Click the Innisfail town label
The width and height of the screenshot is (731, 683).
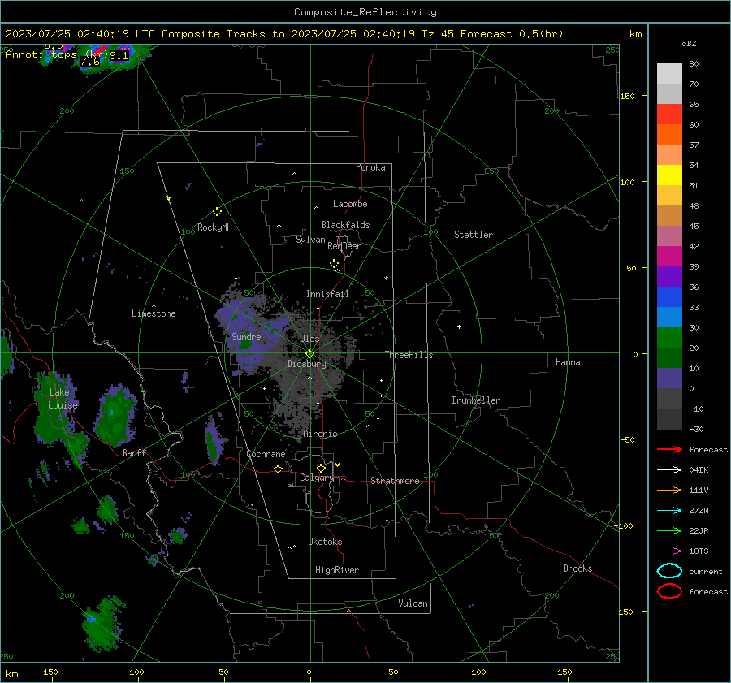[327, 294]
